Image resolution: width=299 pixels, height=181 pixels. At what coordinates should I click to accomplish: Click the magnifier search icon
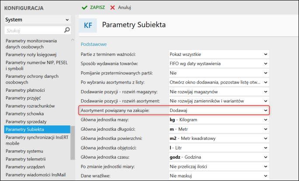pos(67,31)
